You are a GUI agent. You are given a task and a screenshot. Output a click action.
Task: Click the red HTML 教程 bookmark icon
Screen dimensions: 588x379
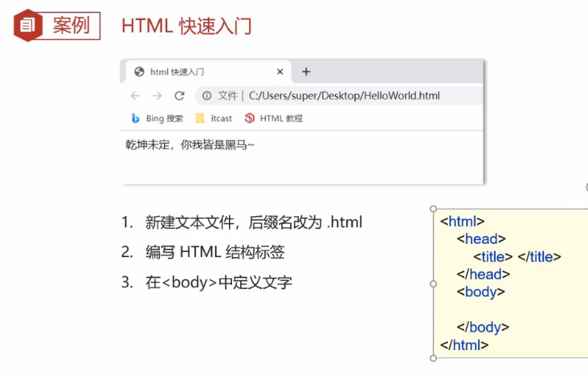click(249, 119)
